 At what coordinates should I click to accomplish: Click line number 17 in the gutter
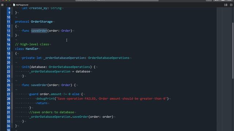point(8,49)
